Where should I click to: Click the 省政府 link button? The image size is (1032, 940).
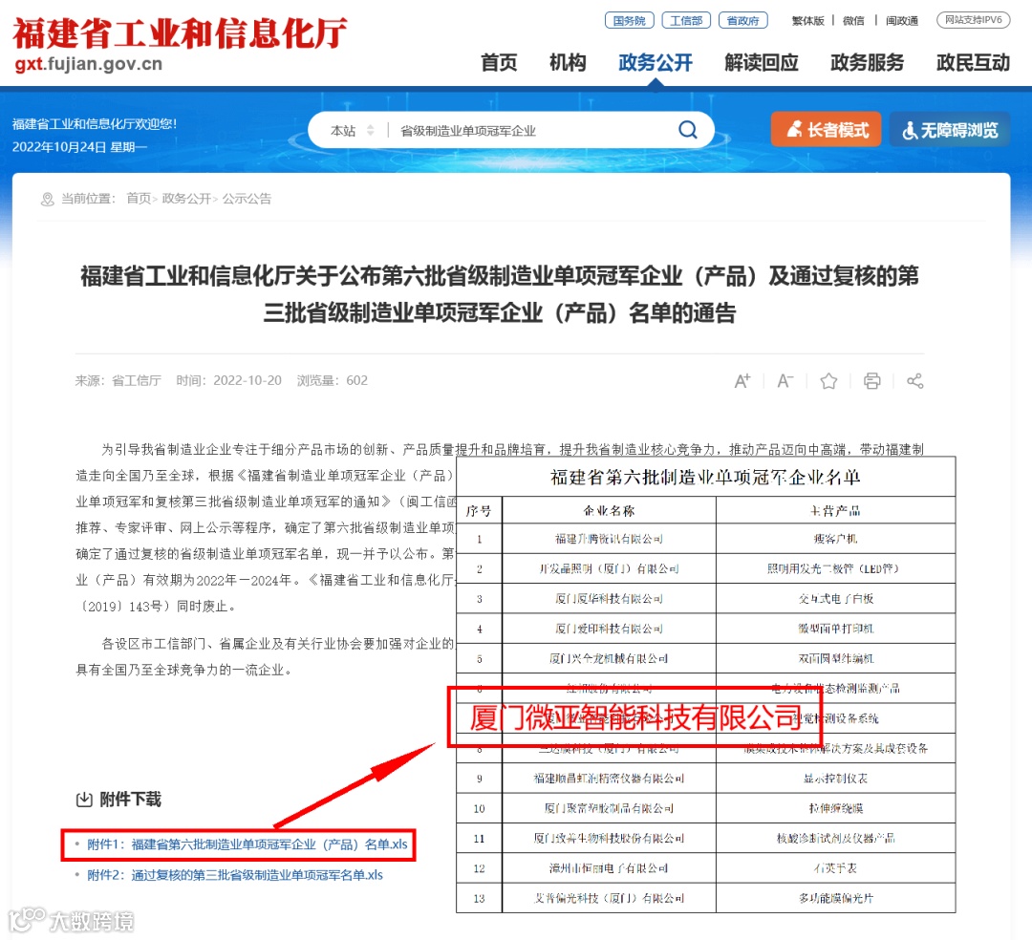(x=743, y=20)
